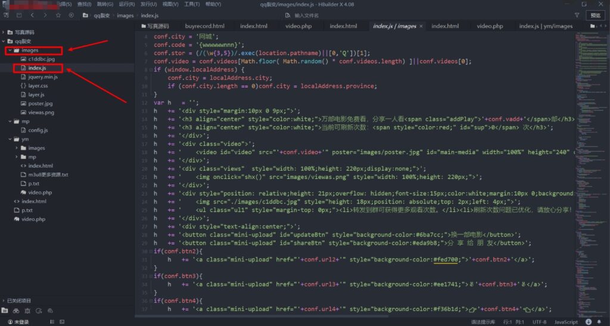The height and width of the screenshot is (326, 610).
Task: Open the 视图(V) View menu
Action: point(170,4)
